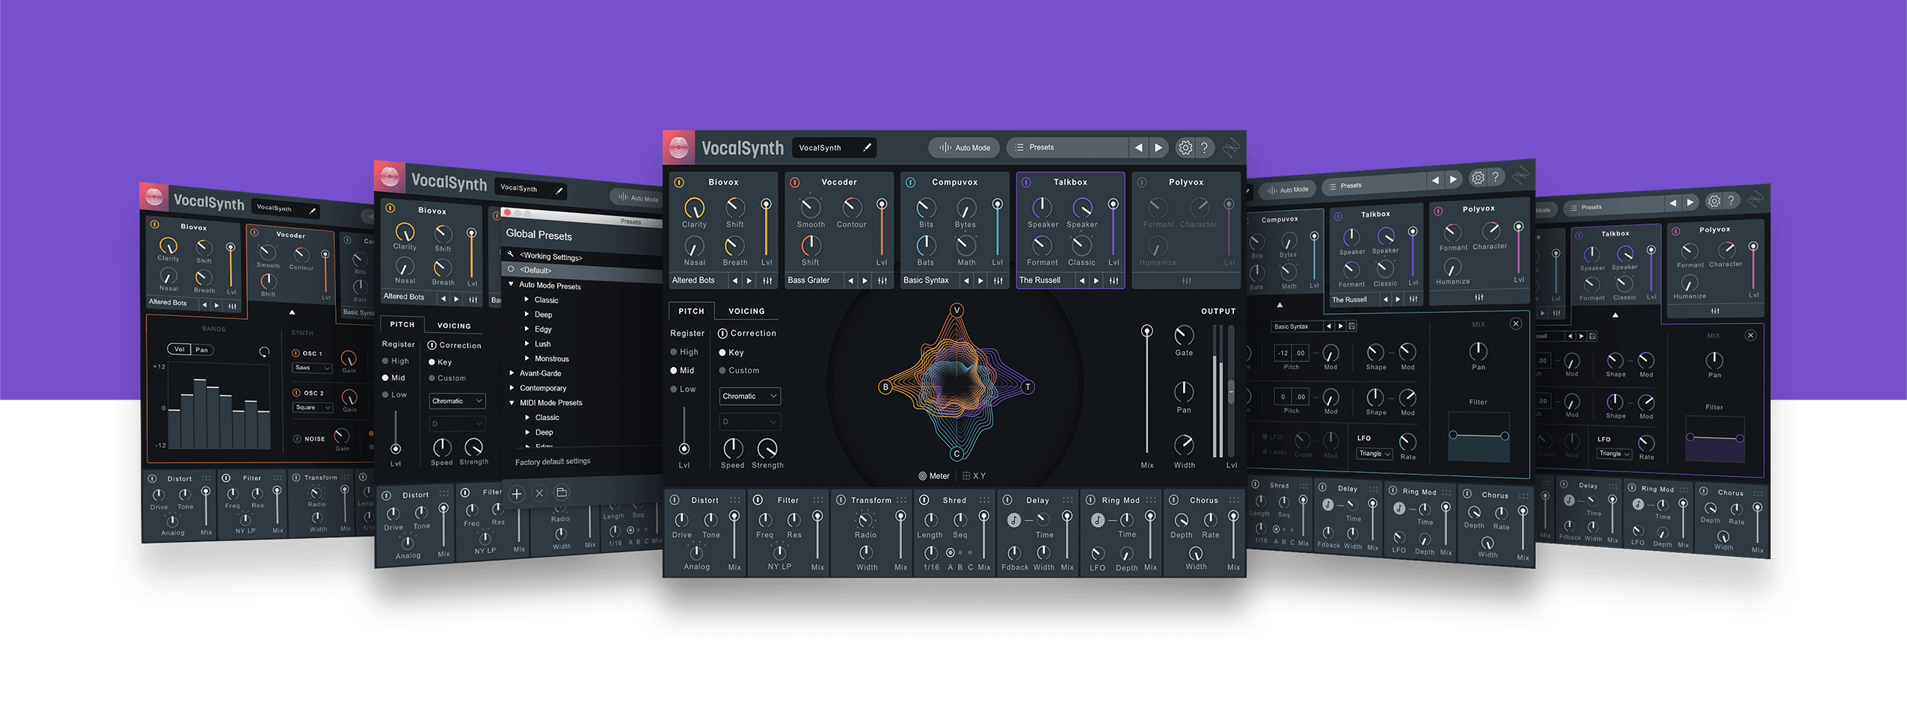The image size is (1907, 713).
Task: Expand Avant-Garde folder in Global Presets
Action: [x=512, y=372]
